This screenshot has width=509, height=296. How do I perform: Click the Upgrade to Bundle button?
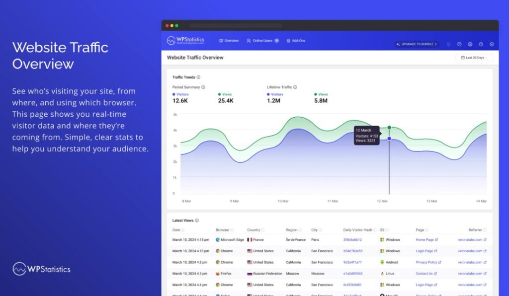417,44
